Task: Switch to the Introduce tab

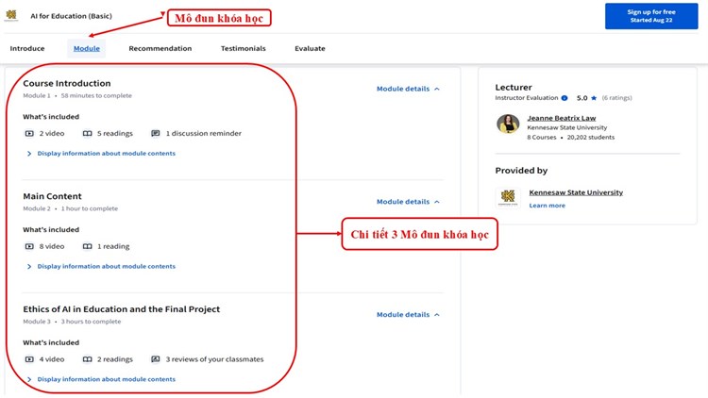Action: point(27,49)
